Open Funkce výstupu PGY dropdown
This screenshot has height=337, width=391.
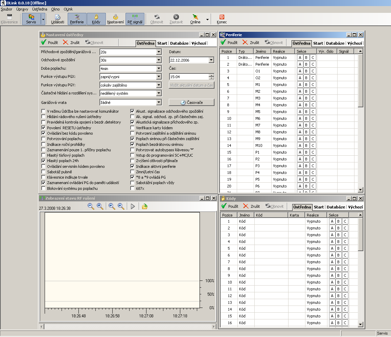[159, 85]
